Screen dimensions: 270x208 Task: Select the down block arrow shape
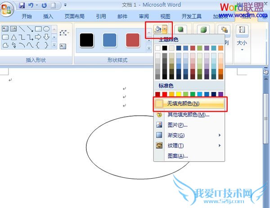coord(46,37)
